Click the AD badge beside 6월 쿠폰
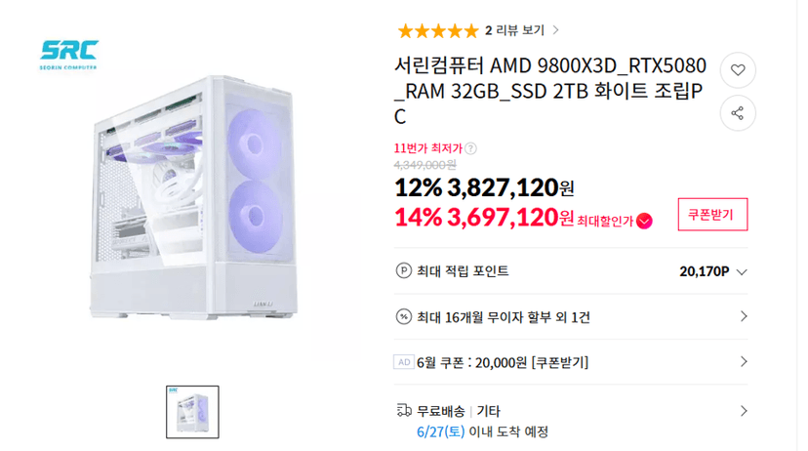The height and width of the screenshot is (451, 808). [x=404, y=362]
